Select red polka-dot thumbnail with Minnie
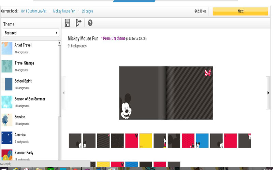 point(188,141)
